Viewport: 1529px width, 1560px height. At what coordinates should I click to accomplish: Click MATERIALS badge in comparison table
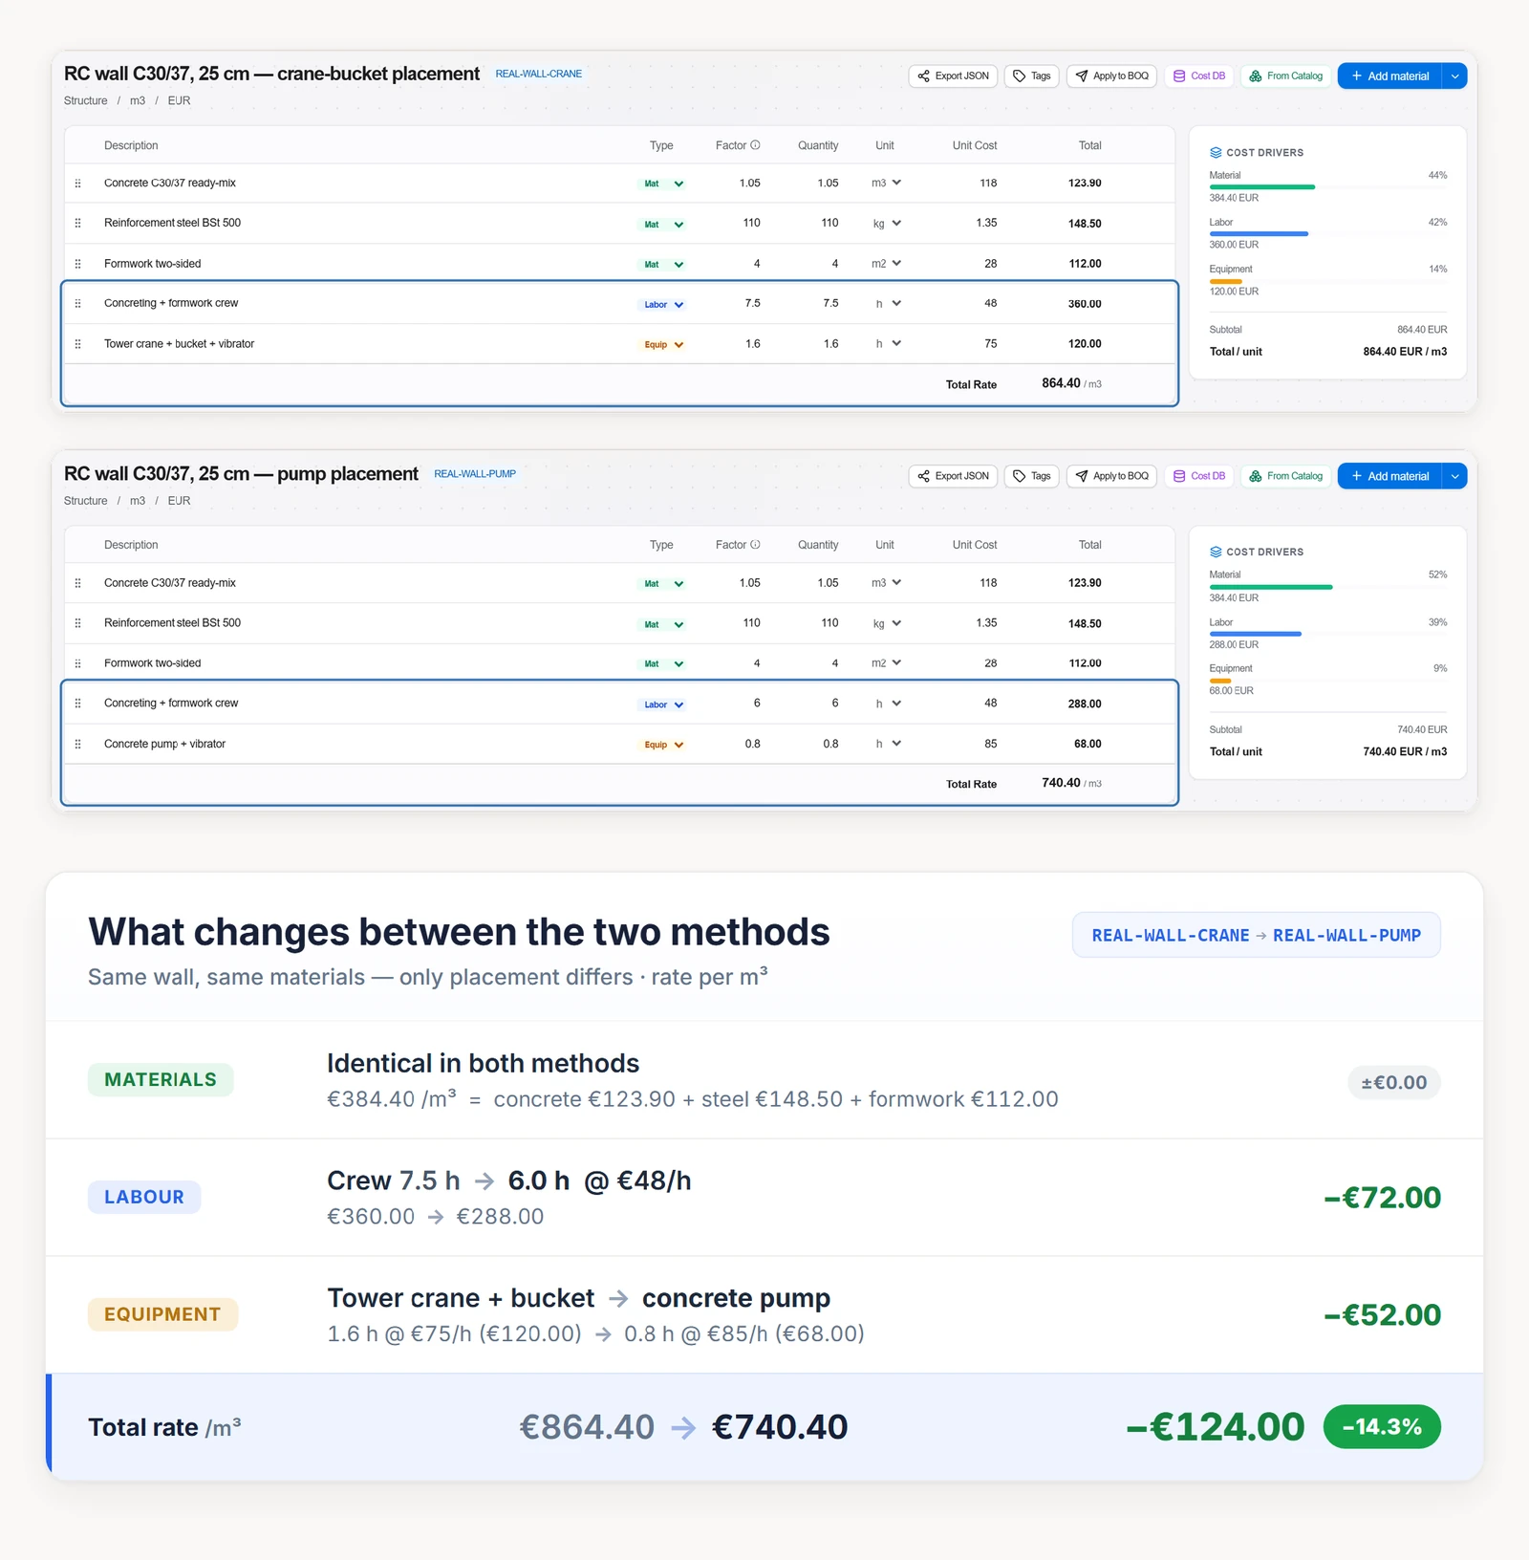tap(161, 1080)
